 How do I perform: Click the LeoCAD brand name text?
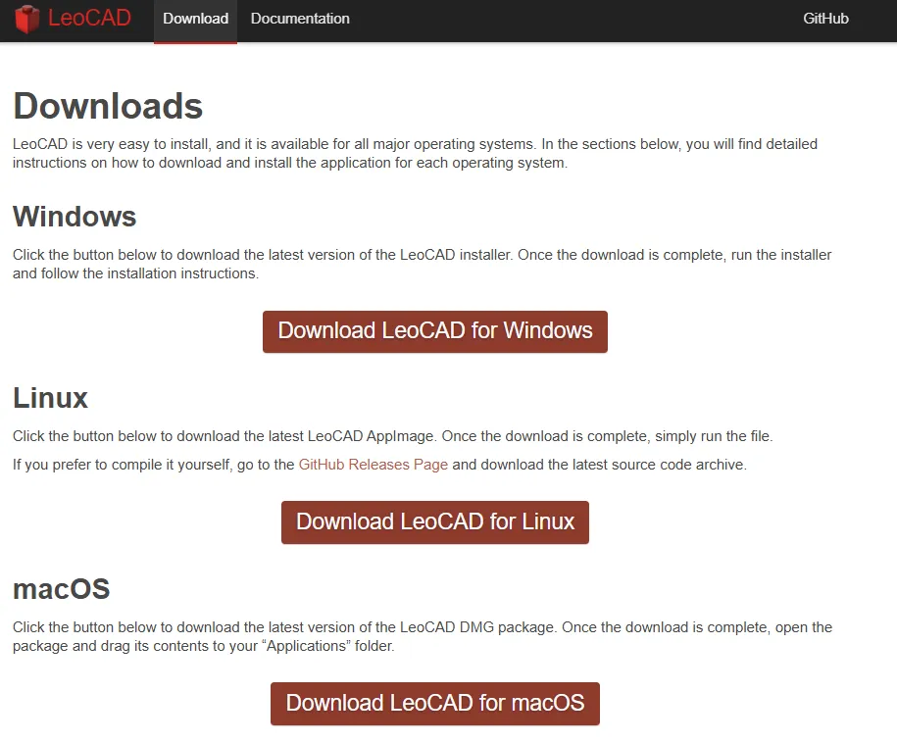[89, 19]
